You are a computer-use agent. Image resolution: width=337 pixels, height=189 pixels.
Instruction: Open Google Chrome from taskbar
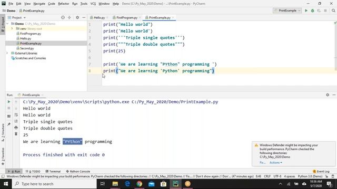(x=139, y=184)
